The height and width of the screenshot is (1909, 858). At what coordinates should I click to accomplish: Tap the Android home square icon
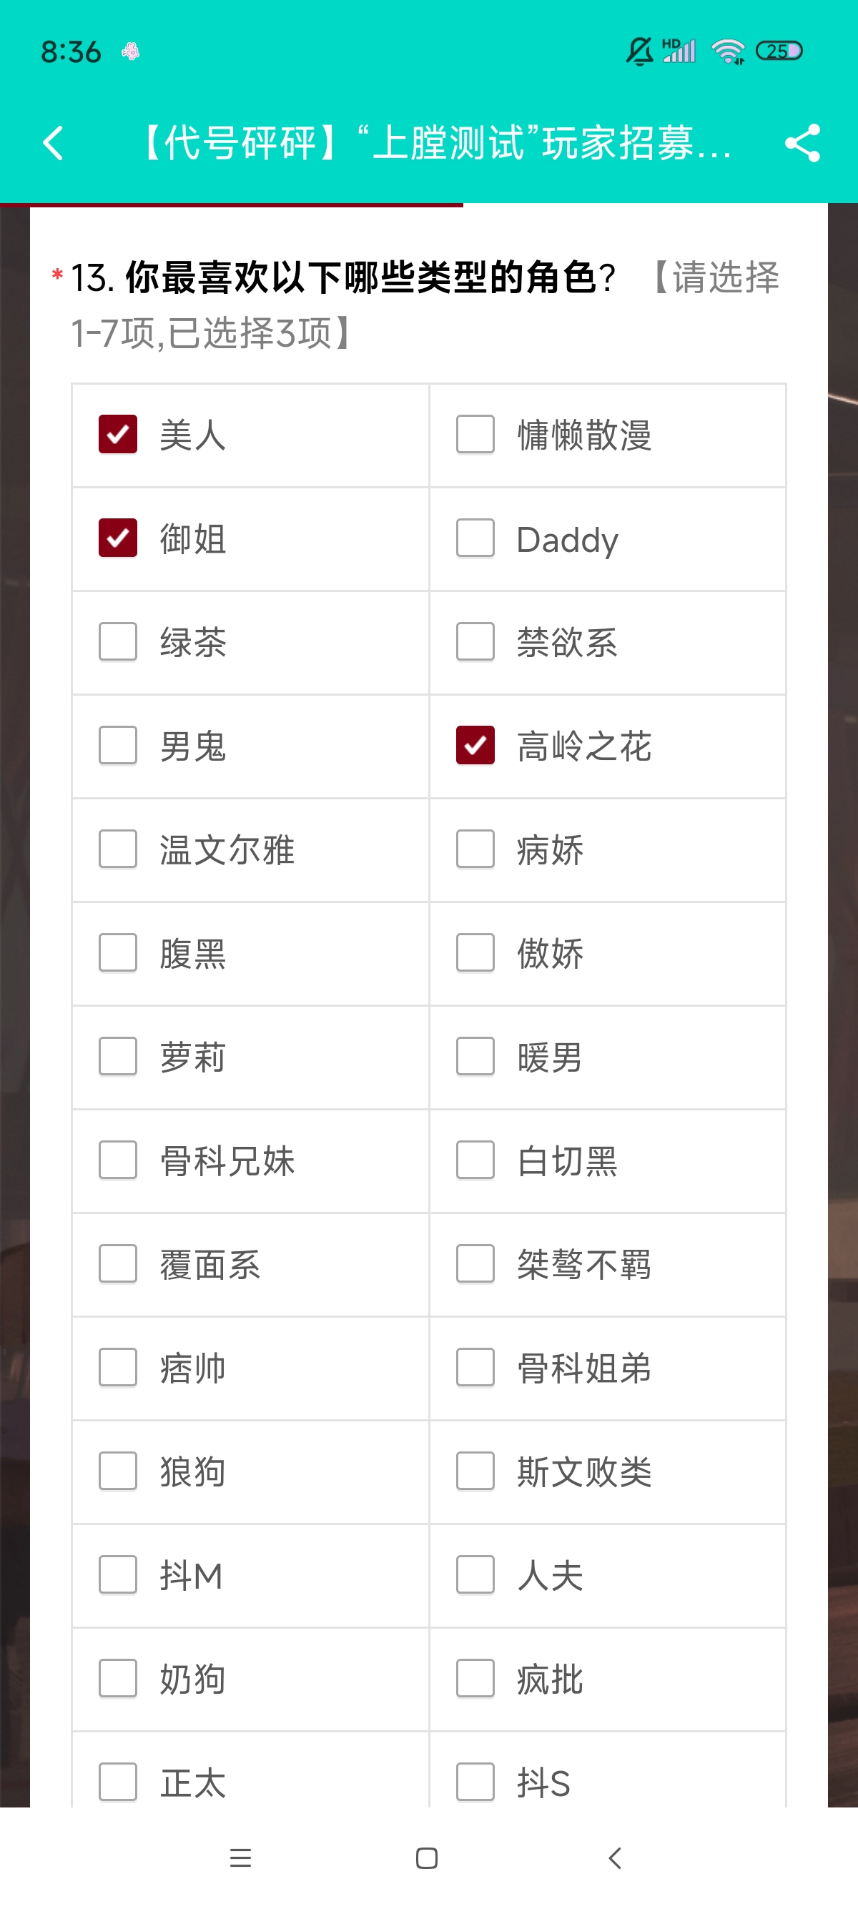tap(427, 1857)
